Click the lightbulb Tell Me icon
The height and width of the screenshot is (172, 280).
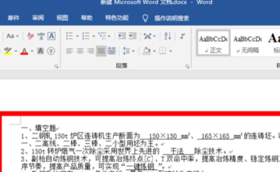point(145,18)
